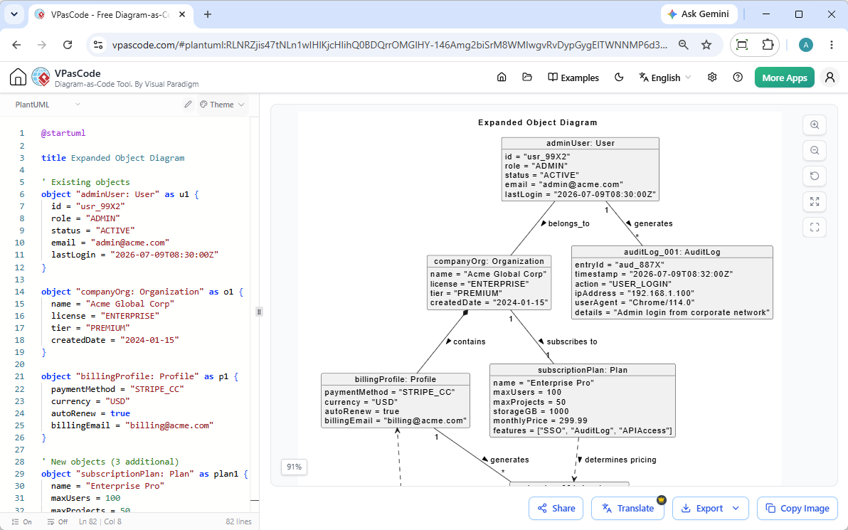Click the subscriptionPlan: Plan object title

coord(583,370)
